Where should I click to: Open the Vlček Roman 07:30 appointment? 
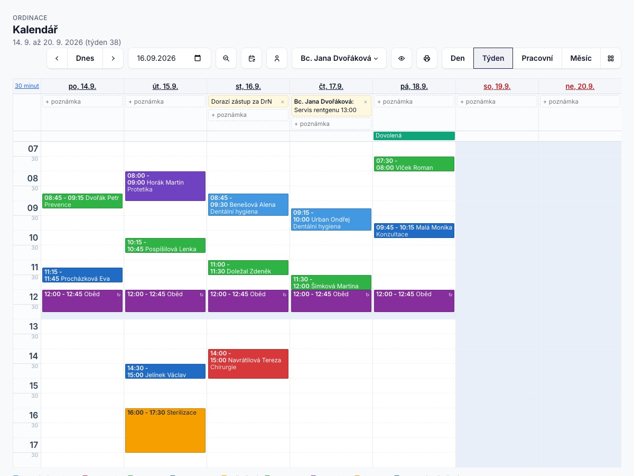[414, 164]
